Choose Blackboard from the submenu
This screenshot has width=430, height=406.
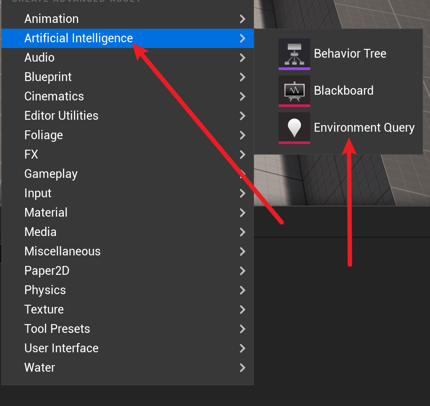pos(343,91)
